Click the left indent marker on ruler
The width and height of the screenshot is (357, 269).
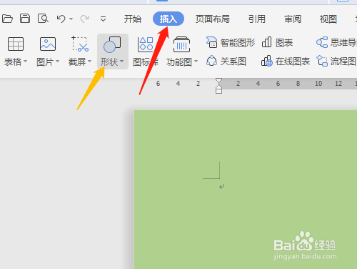218,90
